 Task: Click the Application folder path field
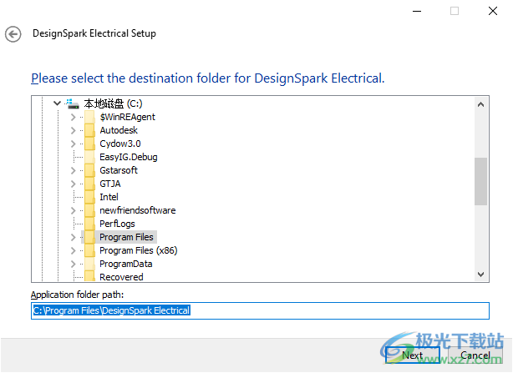pyautogui.click(x=261, y=310)
